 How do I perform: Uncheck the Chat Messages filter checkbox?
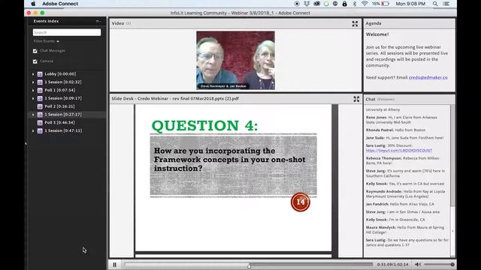coord(35,51)
